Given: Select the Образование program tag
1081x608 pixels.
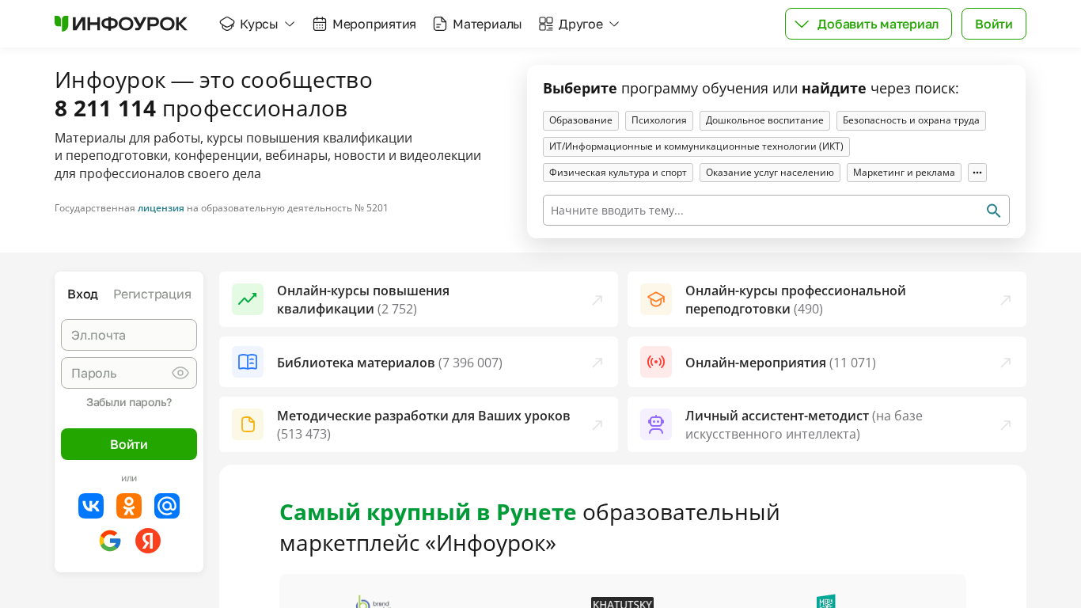Looking at the screenshot, I should (581, 120).
